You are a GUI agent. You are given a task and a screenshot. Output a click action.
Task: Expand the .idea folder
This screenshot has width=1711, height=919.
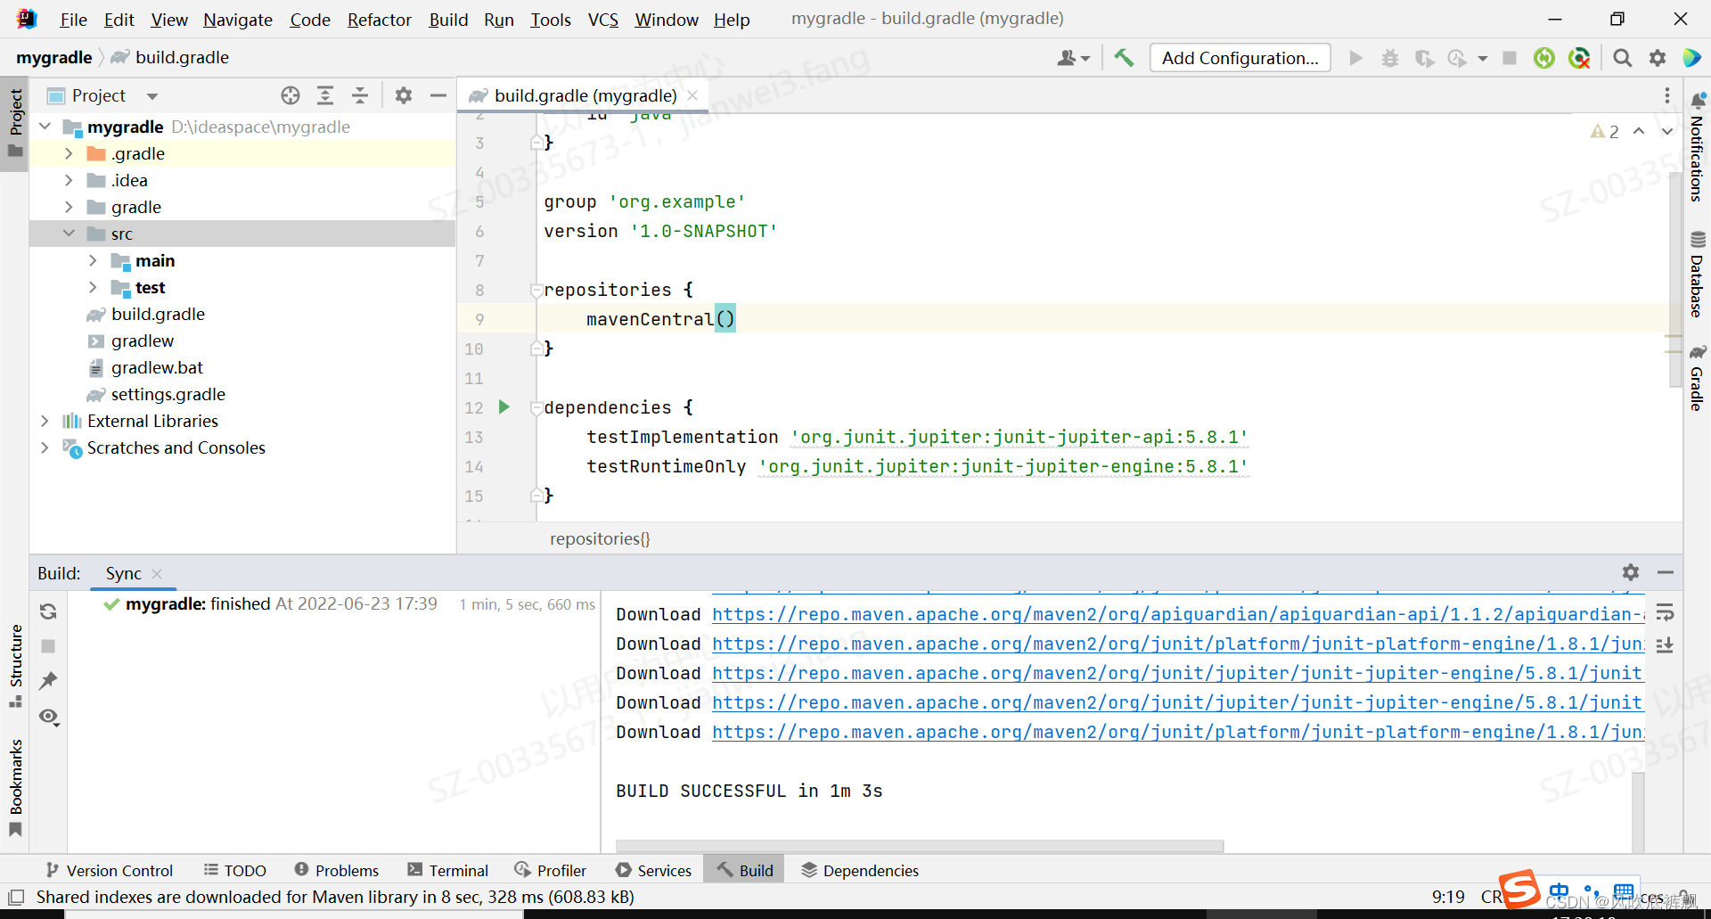pyautogui.click(x=69, y=180)
